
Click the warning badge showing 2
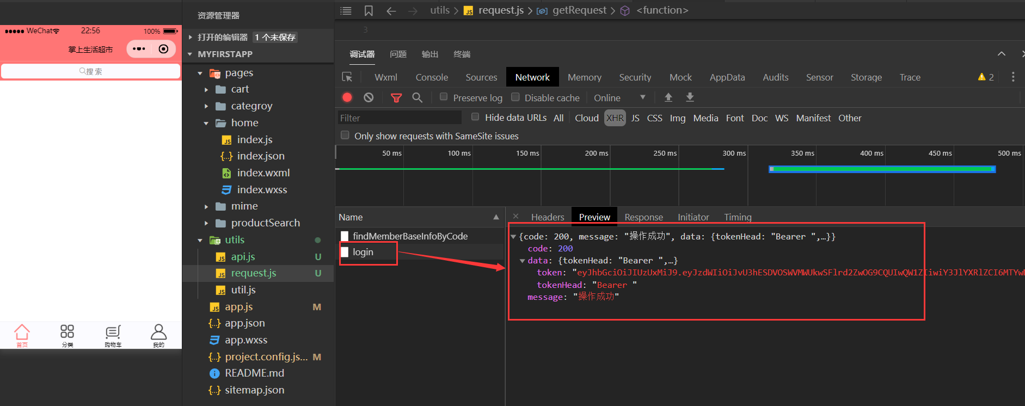(986, 77)
